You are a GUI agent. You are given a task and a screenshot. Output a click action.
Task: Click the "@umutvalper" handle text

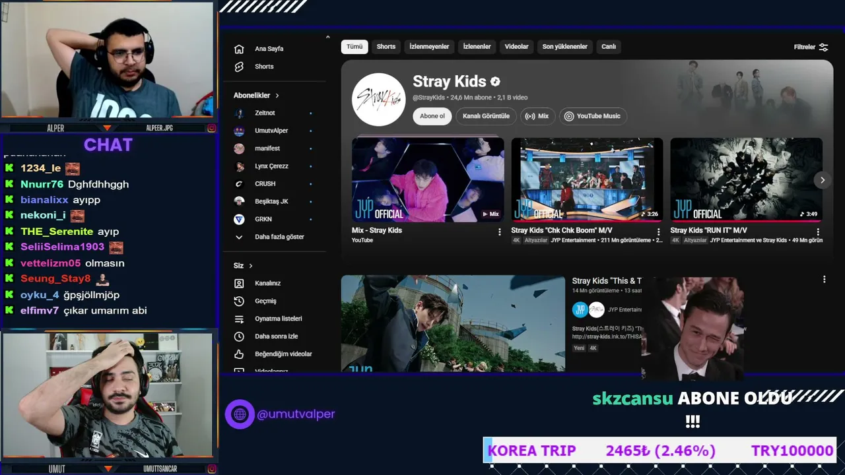296,414
